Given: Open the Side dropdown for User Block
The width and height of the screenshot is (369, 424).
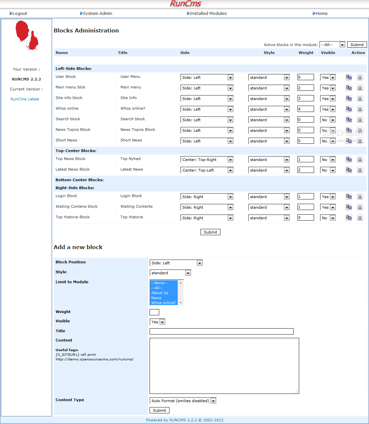Looking at the screenshot, I should [207, 78].
